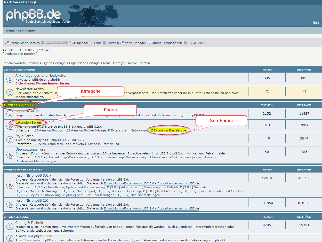Click the redirect arrow icon for Area51
The width and height of the screenshot is (322, 242).
click(x=10, y=238)
